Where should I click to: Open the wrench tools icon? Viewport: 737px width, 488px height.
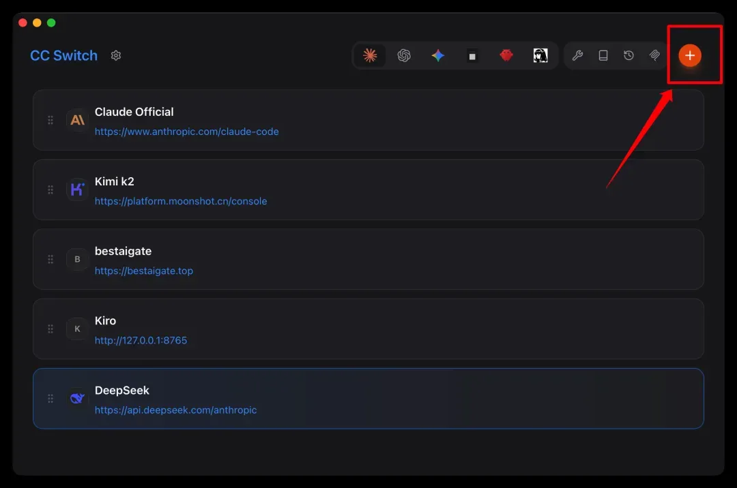click(x=577, y=55)
